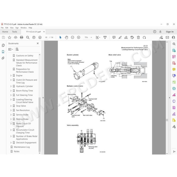Click the stamp tool icon
Viewport: 177px width, 177px height.
132,37
